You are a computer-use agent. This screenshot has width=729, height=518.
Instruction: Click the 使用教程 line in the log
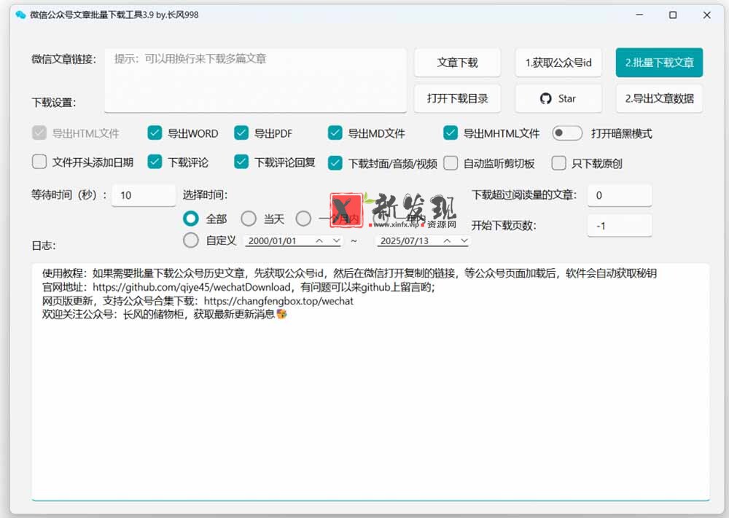pos(349,273)
